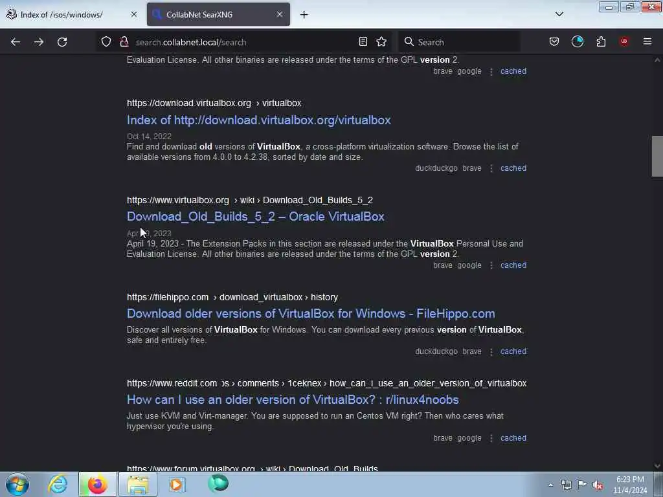This screenshot has width=663, height=497.
Task: Expand options dots for Download_Old_Builds_5_2 result
Action: coord(491,266)
